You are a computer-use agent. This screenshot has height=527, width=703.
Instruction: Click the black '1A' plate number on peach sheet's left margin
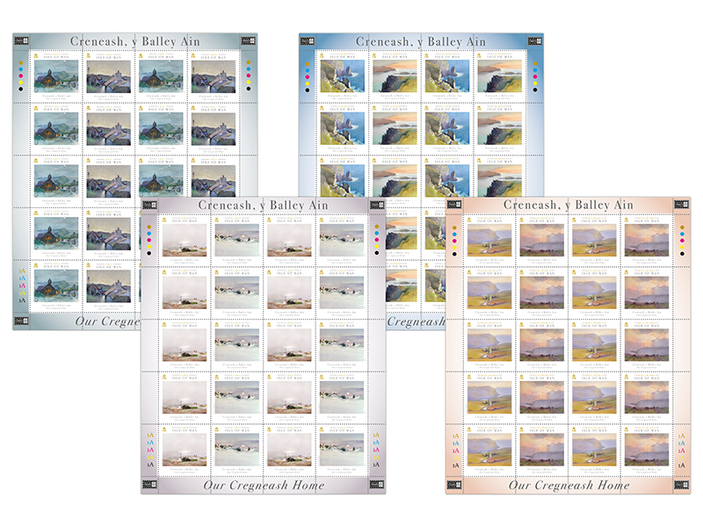coord(455,466)
